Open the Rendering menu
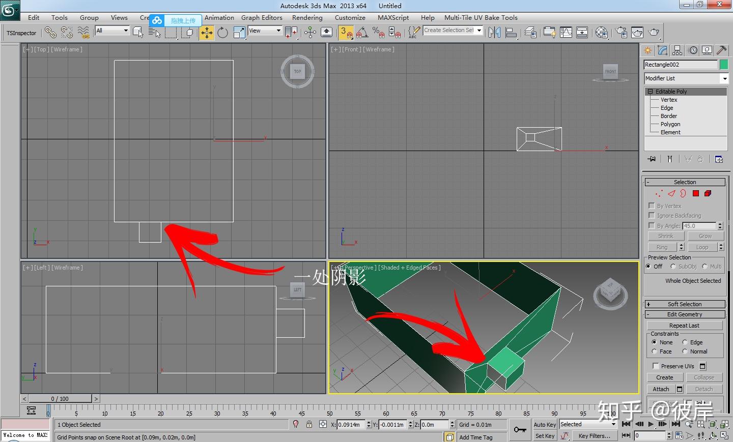Image resolution: width=733 pixels, height=442 pixels. [x=307, y=17]
